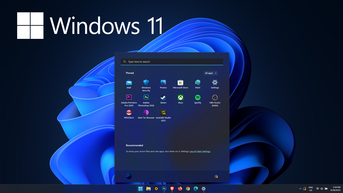Open Firefox from the taskbar
This screenshot has height=193, width=343.
click(x=180, y=189)
